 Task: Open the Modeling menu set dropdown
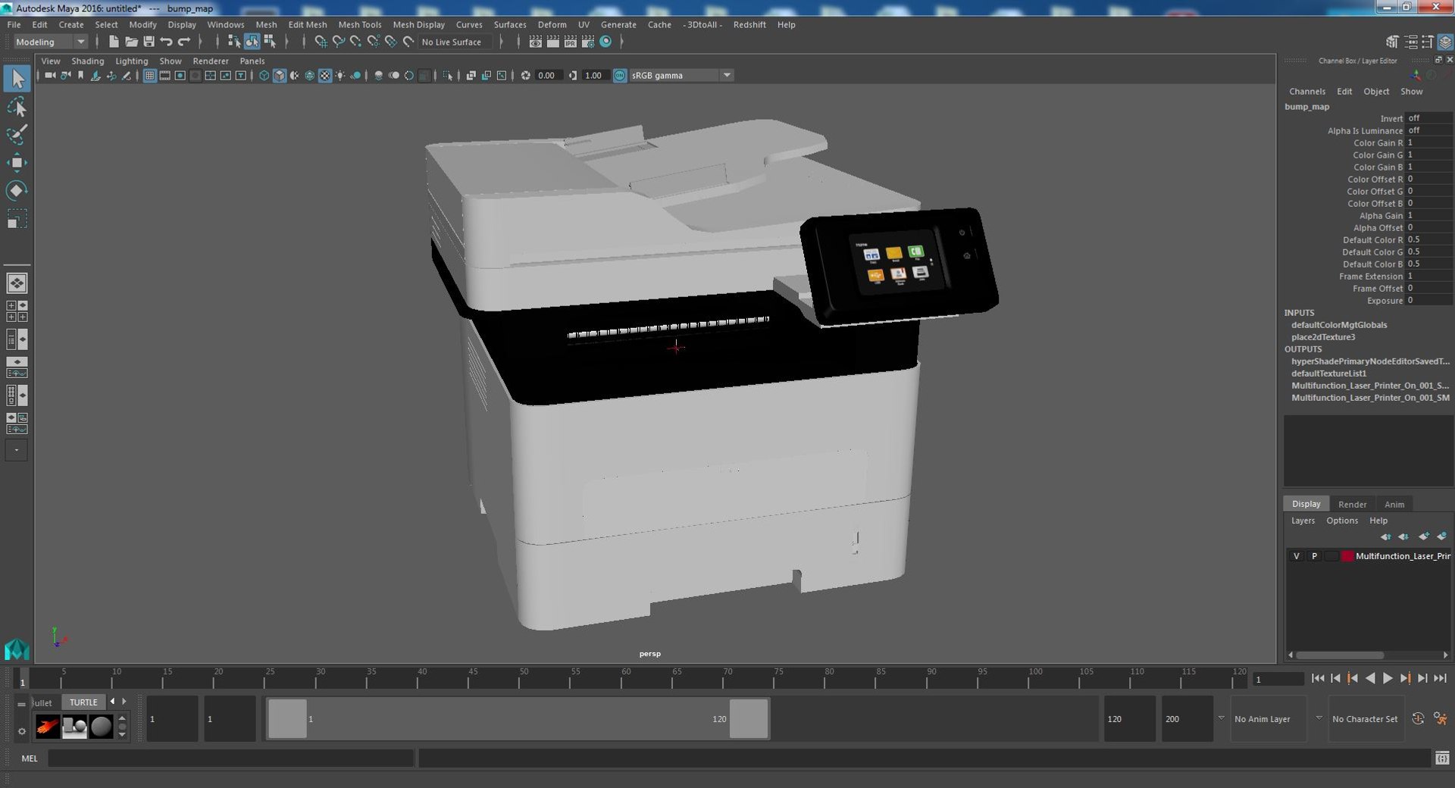50,42
